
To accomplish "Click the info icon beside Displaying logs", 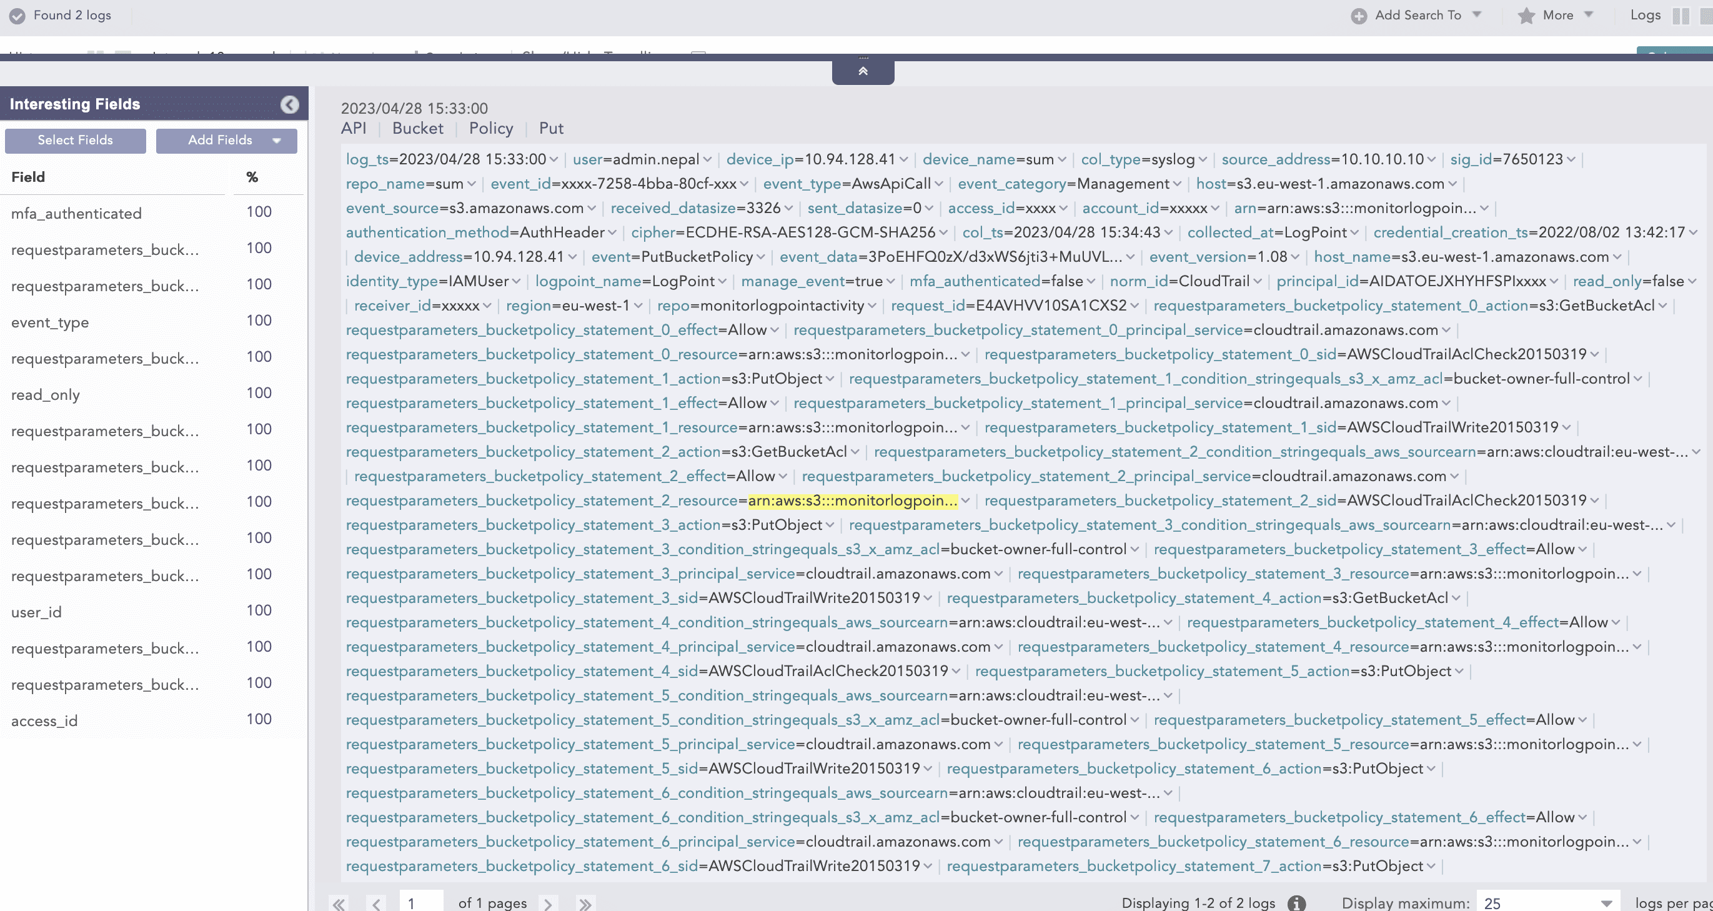I will tap(1296, 903).
